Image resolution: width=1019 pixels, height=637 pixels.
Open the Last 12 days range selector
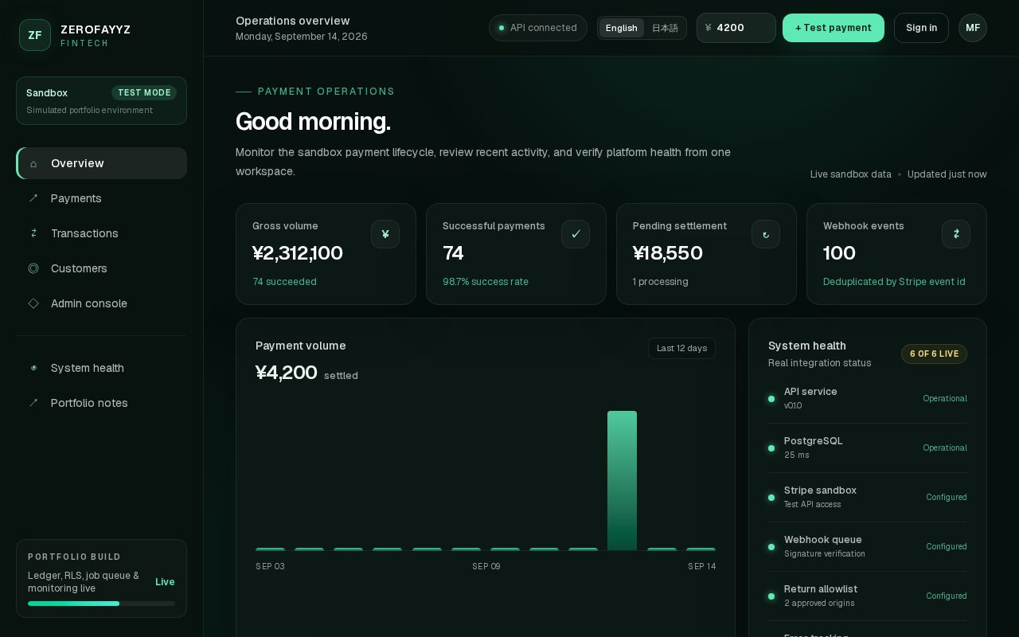point(681,348)
